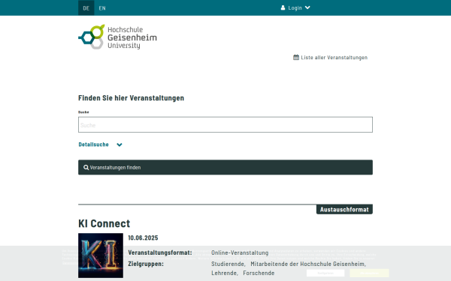Switch language to DE

tap(86, 8)
